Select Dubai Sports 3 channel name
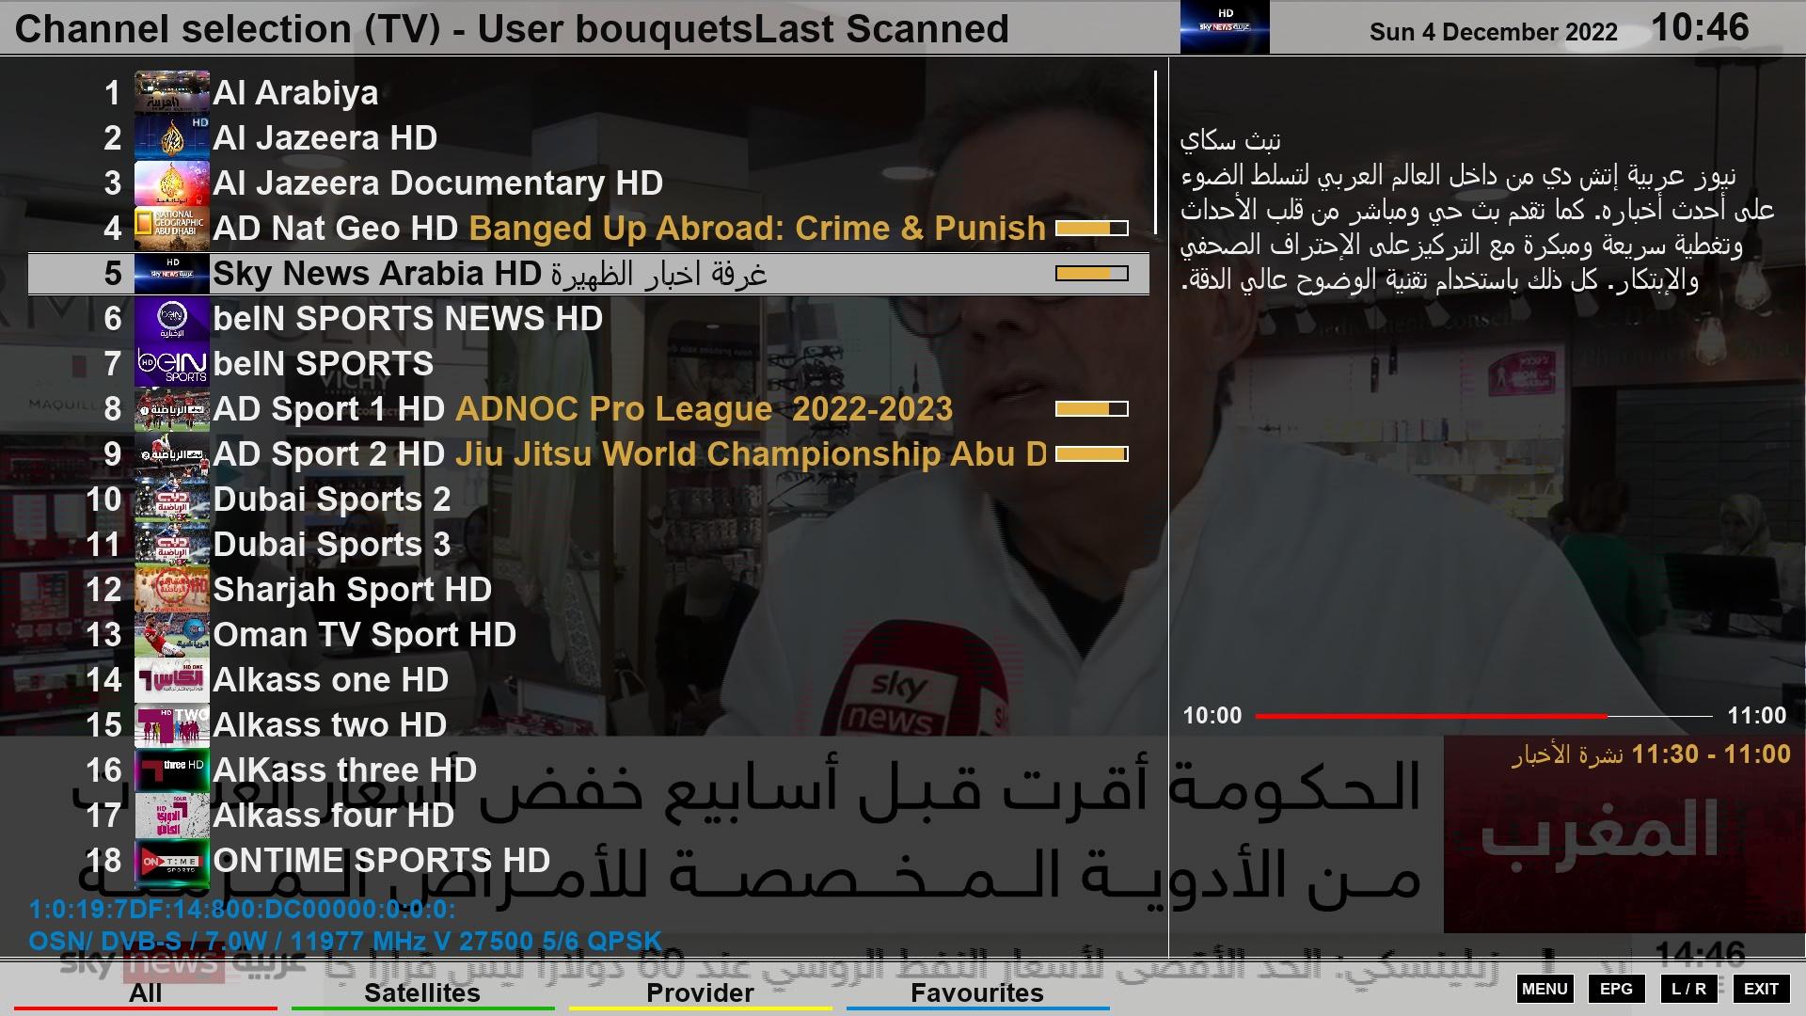This screenshot has height=1016, width=1806. (x=332, y=545)
